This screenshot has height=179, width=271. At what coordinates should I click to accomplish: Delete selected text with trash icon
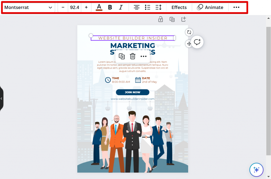133,56
